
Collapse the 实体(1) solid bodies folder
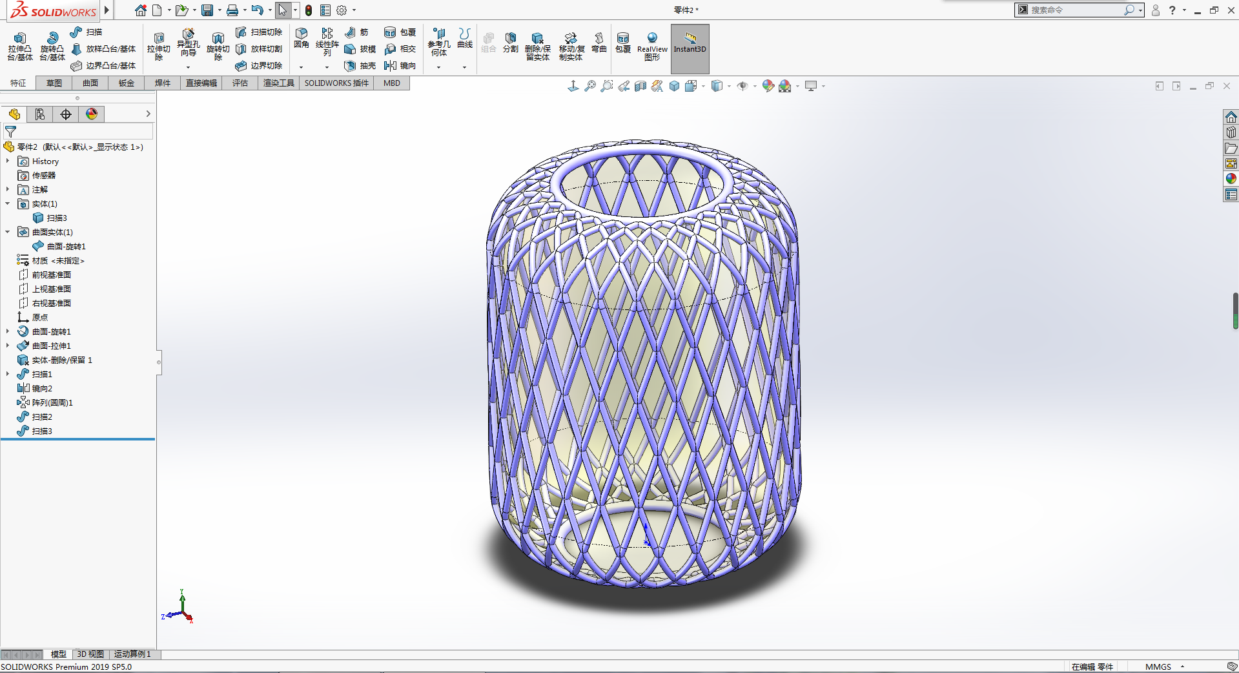click(x=8, y=203)
